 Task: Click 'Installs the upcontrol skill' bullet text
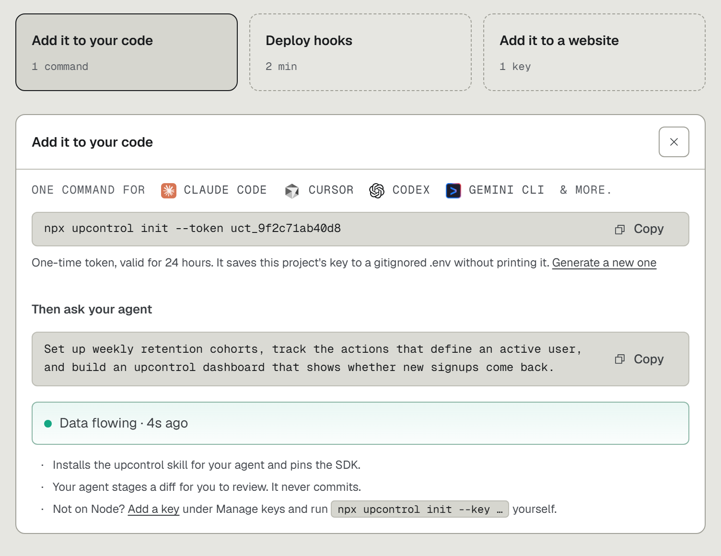(207, 465)
